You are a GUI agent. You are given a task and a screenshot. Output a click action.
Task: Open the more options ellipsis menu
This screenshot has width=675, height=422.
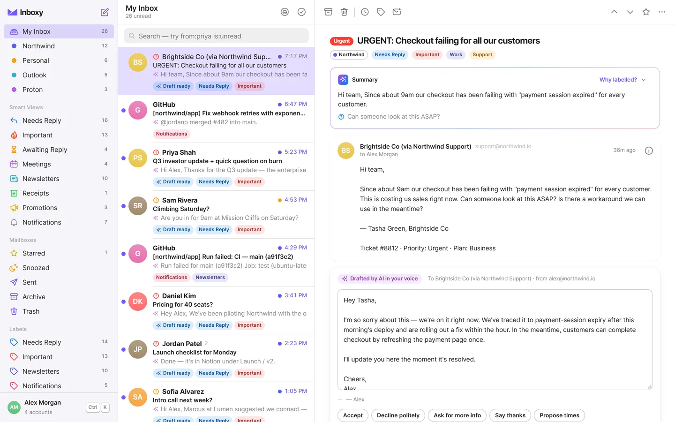662,12
